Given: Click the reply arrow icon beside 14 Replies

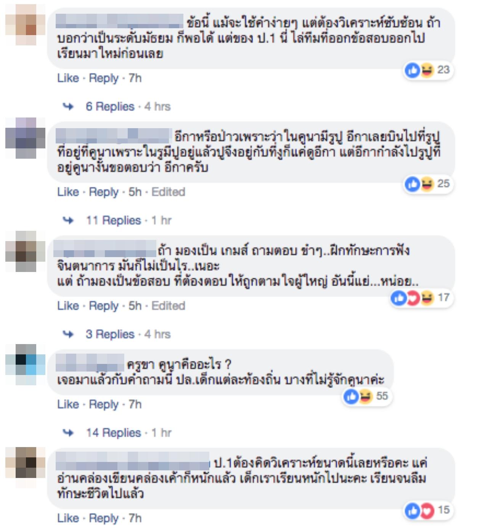Looking at the screenshot, I should (68, 433).
